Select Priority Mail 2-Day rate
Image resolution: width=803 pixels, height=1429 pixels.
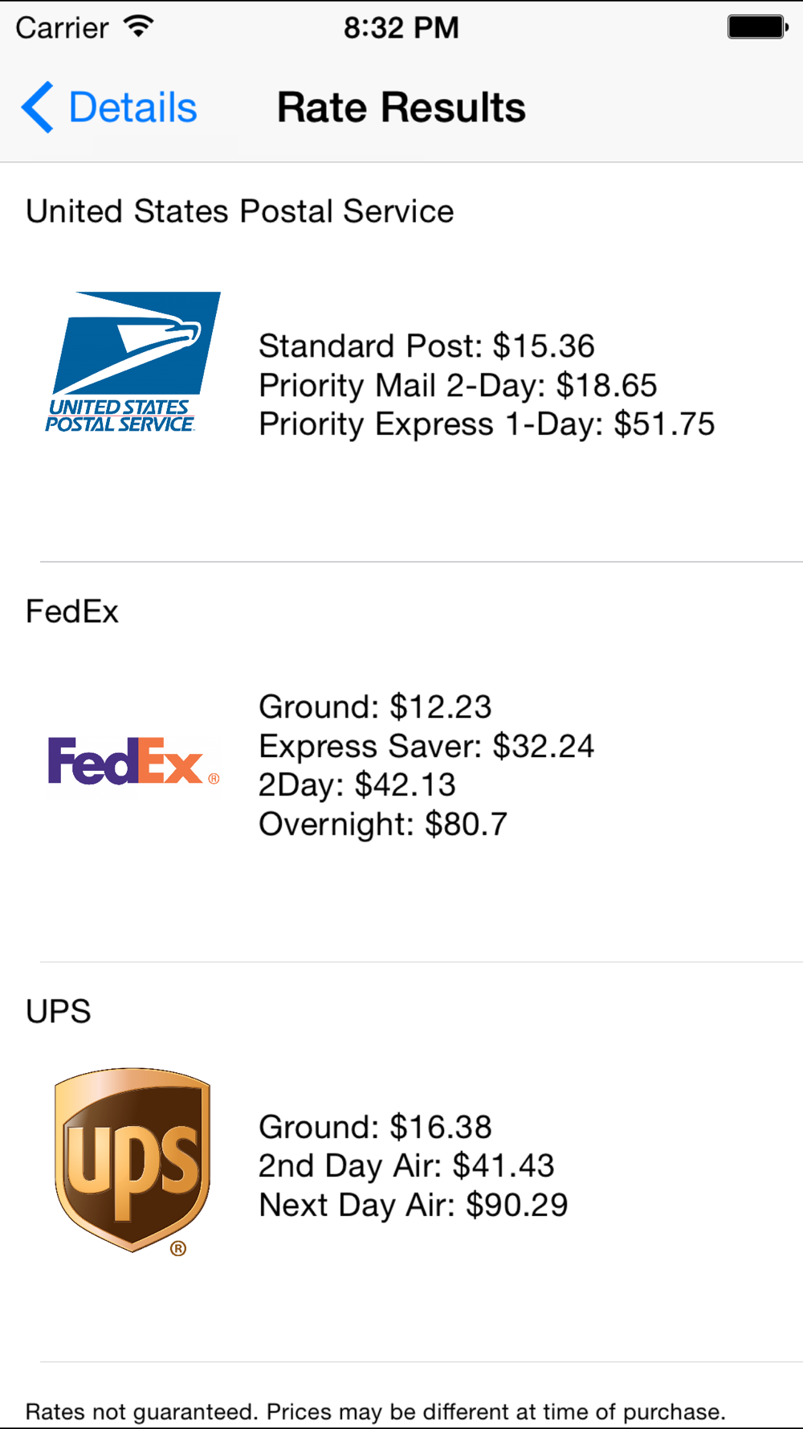pos(458,386)
